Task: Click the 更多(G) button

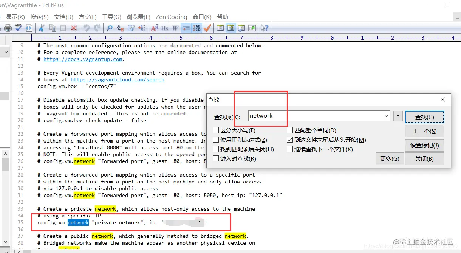Action: pos(390,159)
